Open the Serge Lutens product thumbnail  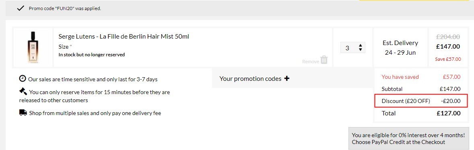pyautogui.click(x=33, y=47)
